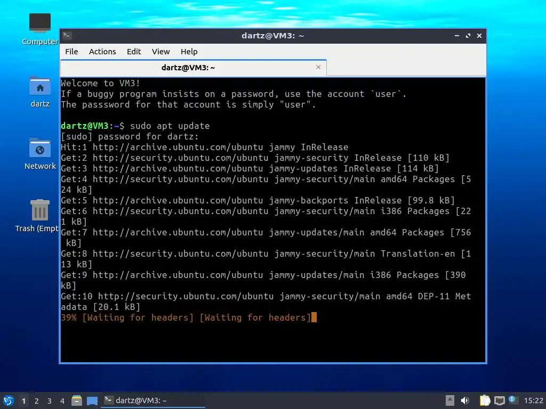Viewport: 546px width, 409px height.
Task: Open the File menu
Action: click(71, 52)
